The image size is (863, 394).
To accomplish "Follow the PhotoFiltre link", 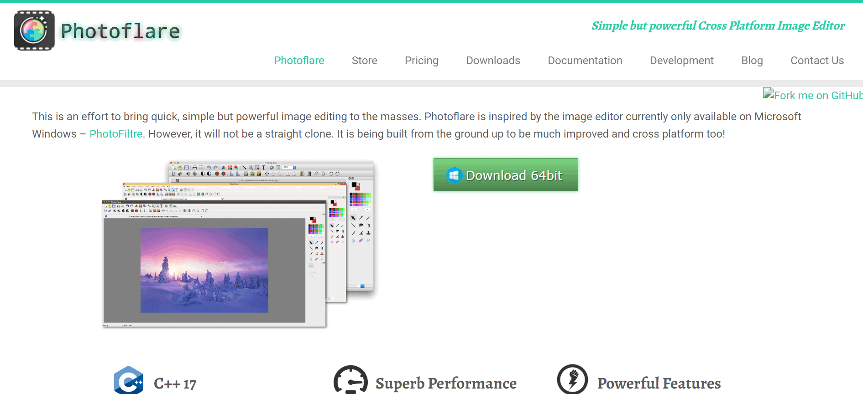I will [x=116, y=134].
